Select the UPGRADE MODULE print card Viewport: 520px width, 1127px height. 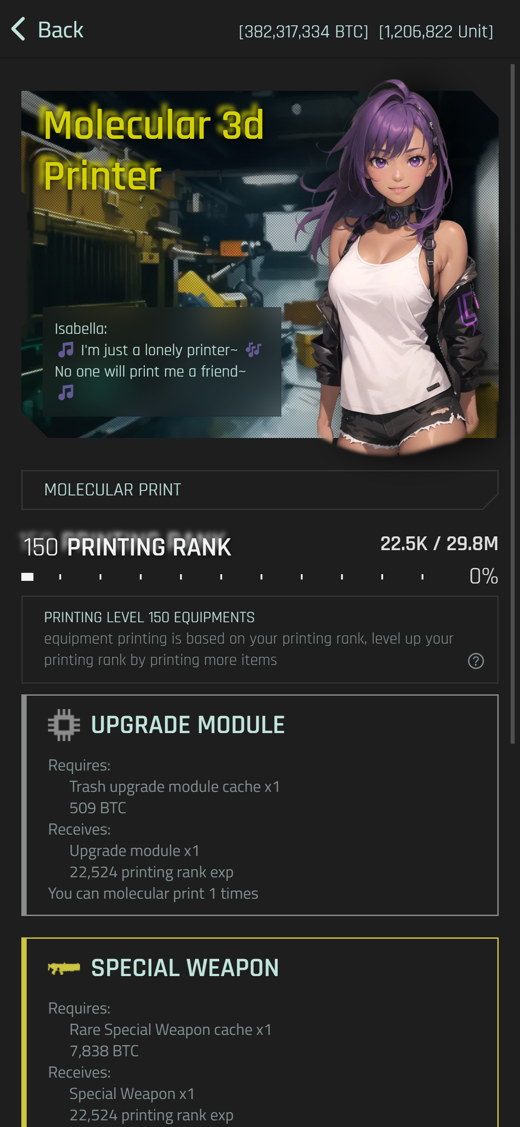tap(260, 805)
